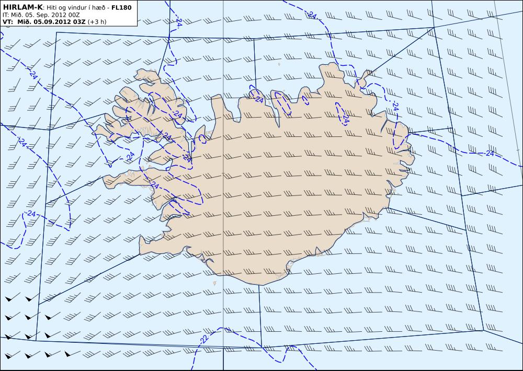Click the HIRLAM-K model name heading

pos(22,7)
